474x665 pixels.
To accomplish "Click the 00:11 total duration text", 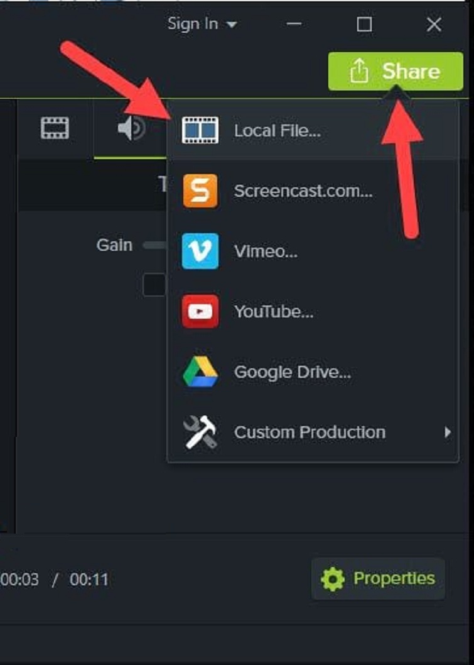I will tap(89, 580).
